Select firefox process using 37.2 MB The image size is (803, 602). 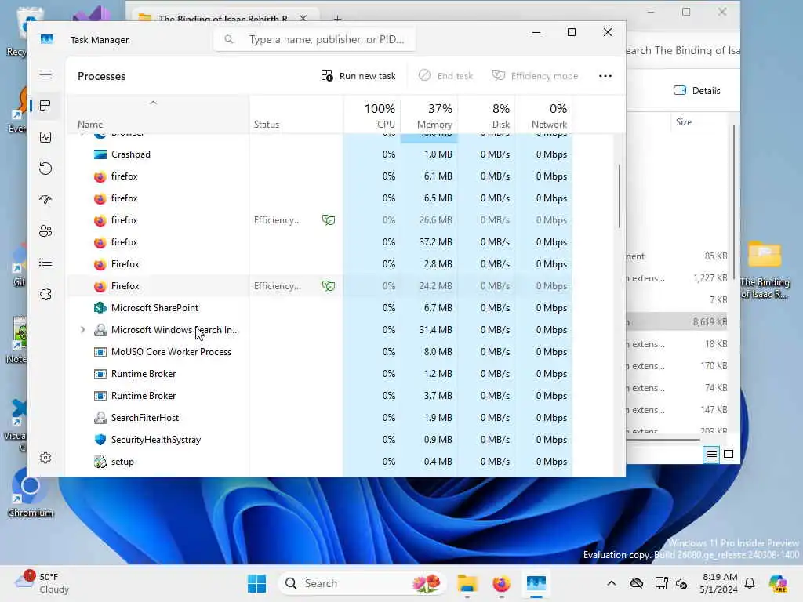[x=320, y=242]
